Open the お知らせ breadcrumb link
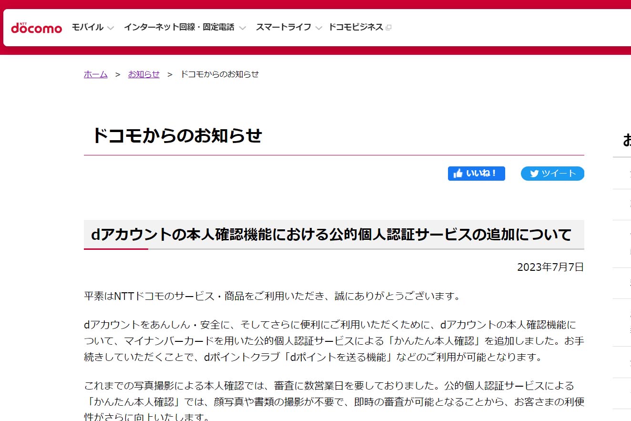This screenshot has height=421, width=631. click(143, 74)
